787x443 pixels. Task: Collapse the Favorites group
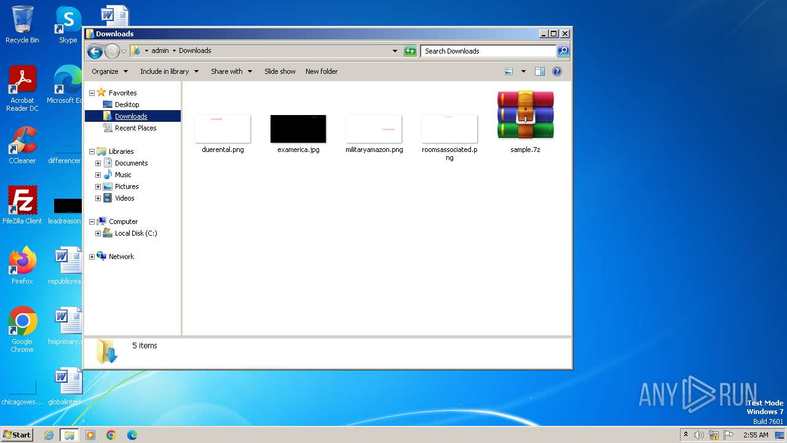[x=92, y=93]
